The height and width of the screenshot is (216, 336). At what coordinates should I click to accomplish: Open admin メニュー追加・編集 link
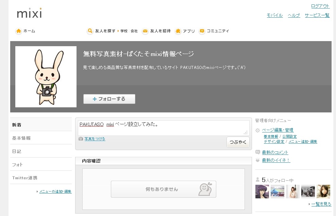pyautogui.click(x=303, y=142)
